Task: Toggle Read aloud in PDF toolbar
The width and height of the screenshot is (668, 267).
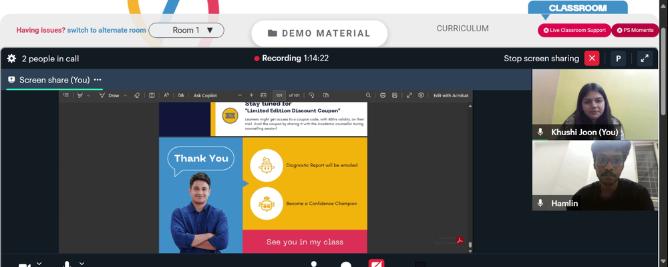Action: 166,95
